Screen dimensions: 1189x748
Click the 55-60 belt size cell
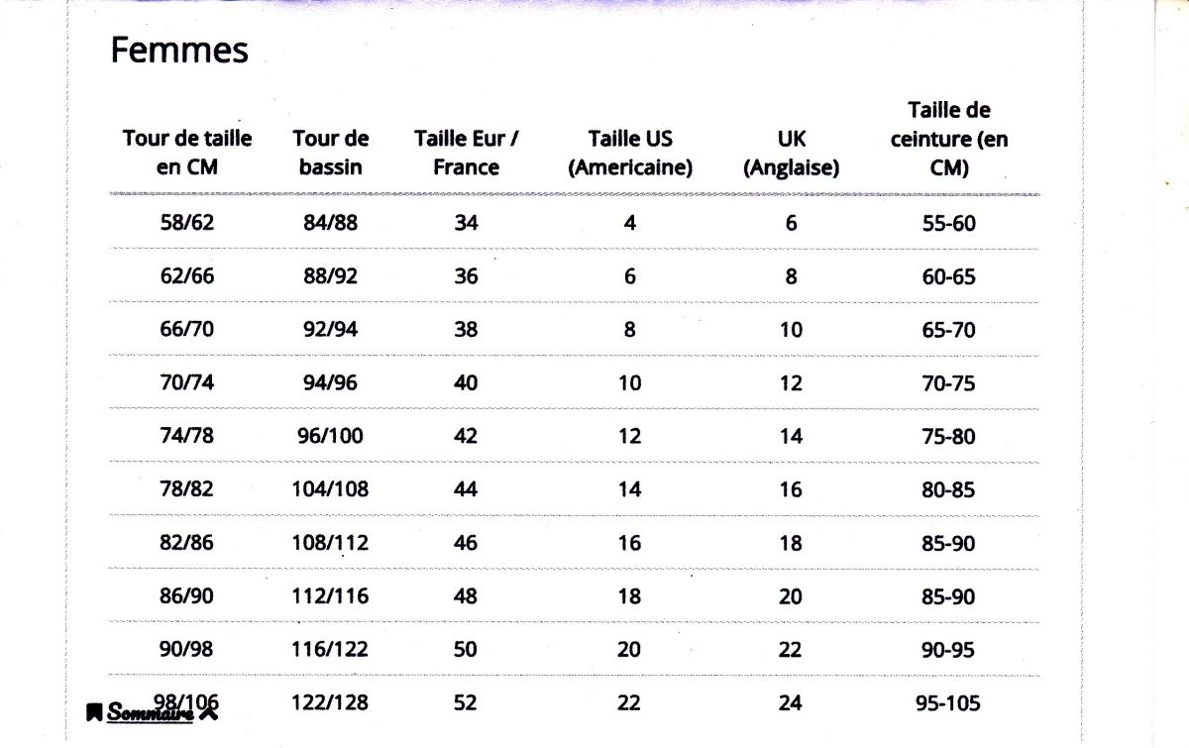(949, 223)
